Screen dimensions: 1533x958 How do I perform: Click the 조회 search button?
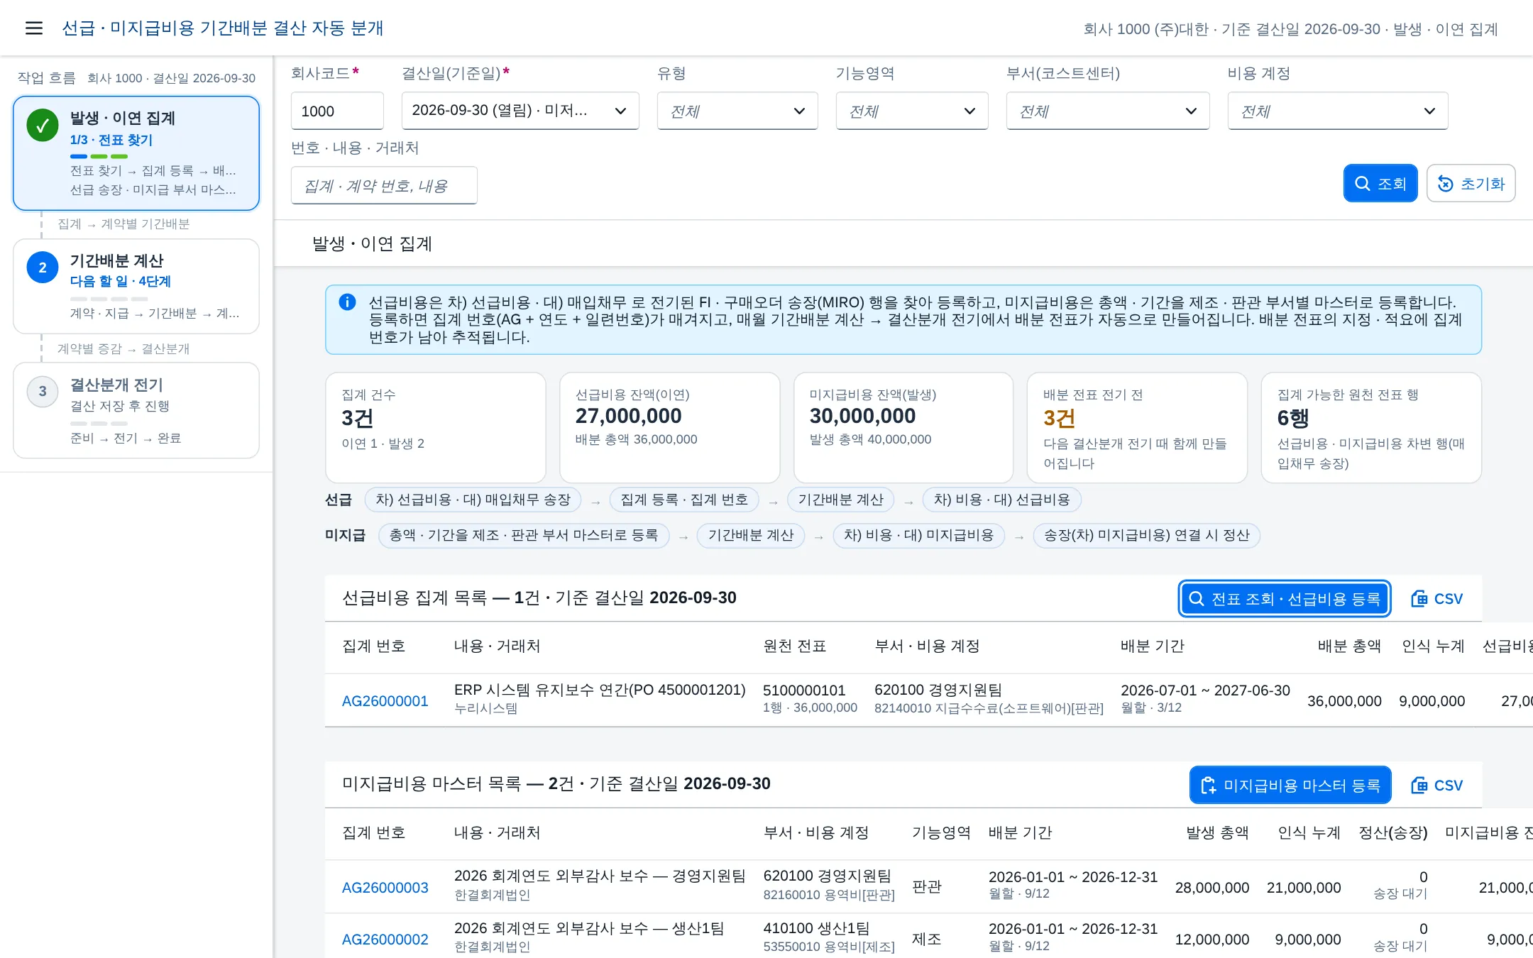[x=1380, y=183]
